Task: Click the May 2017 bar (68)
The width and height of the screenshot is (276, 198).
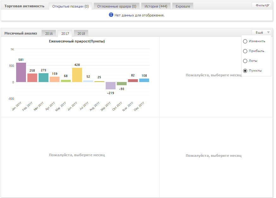Action: pyautogui.click(x=66, y=81)
